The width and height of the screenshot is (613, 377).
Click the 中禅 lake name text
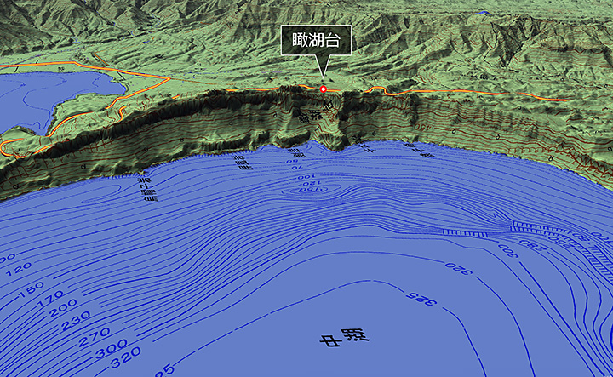[x=344, y=338]
